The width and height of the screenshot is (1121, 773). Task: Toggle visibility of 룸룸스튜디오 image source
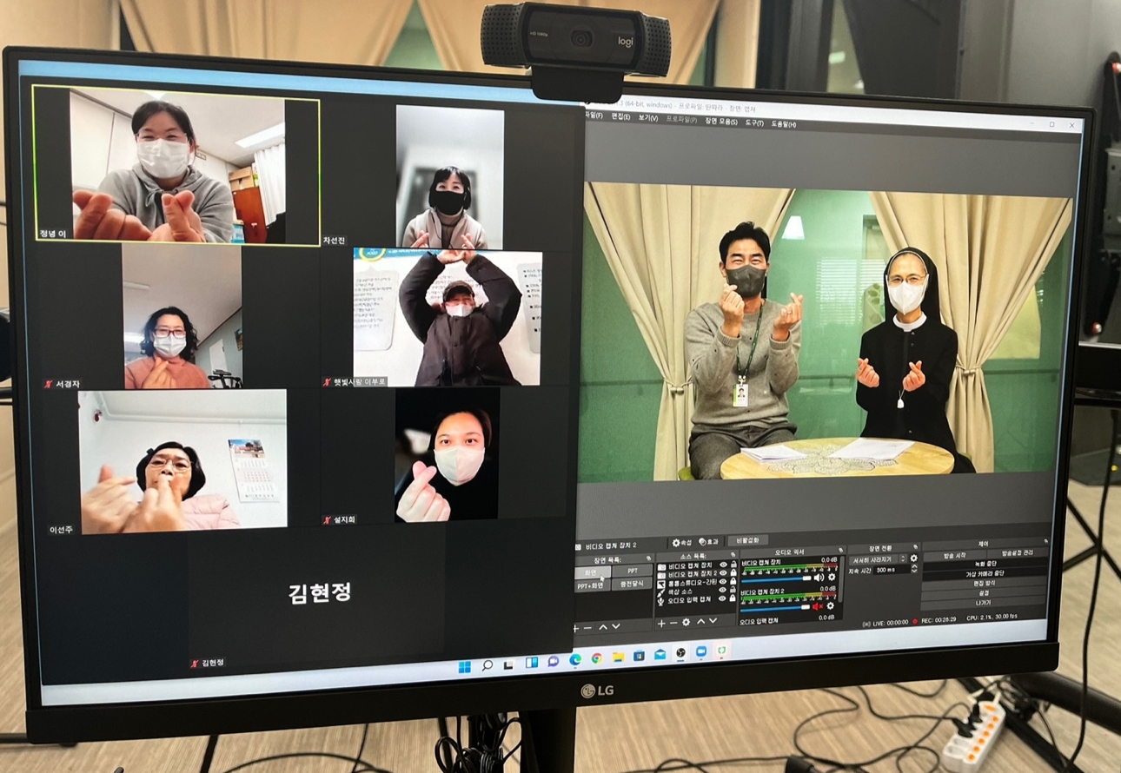coord(723,581)
